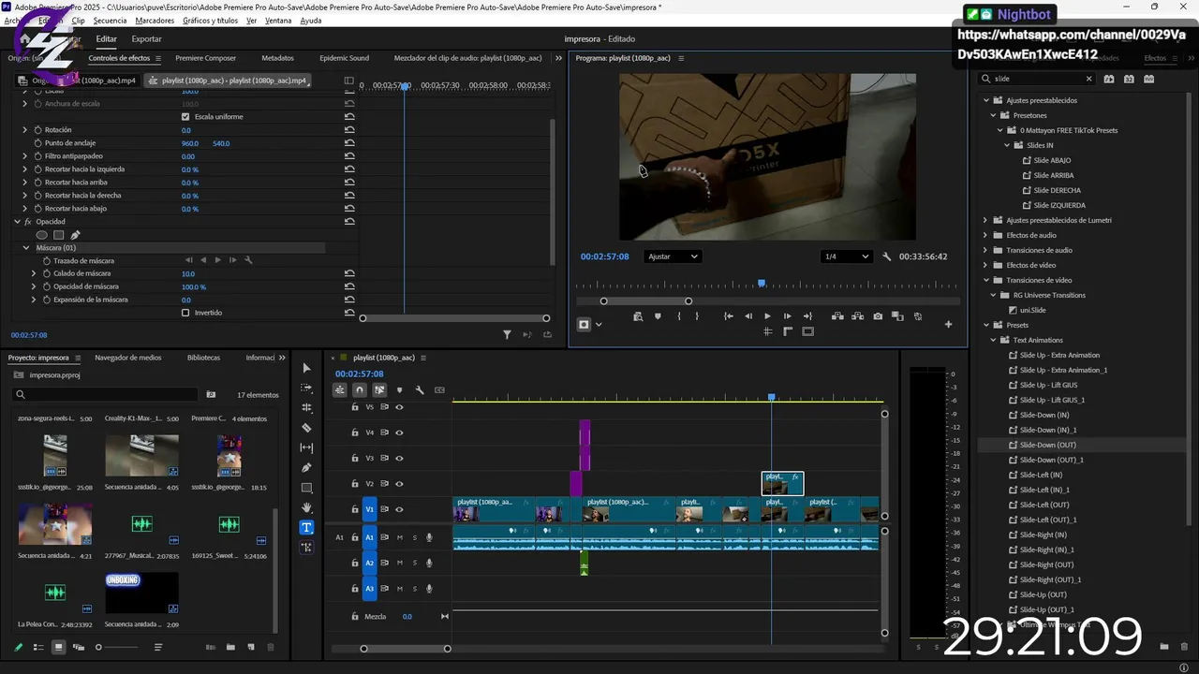Image resolution: width=1199 pixels, height=674 pixels.
Task: Expand Calado de máscara parameter
Action: tap(34, 273)
